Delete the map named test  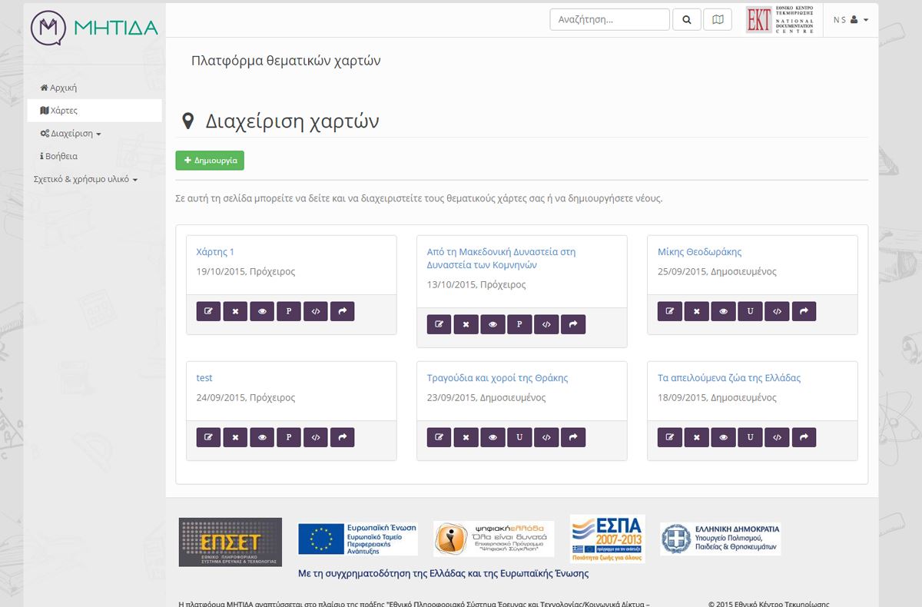(235, 437)
